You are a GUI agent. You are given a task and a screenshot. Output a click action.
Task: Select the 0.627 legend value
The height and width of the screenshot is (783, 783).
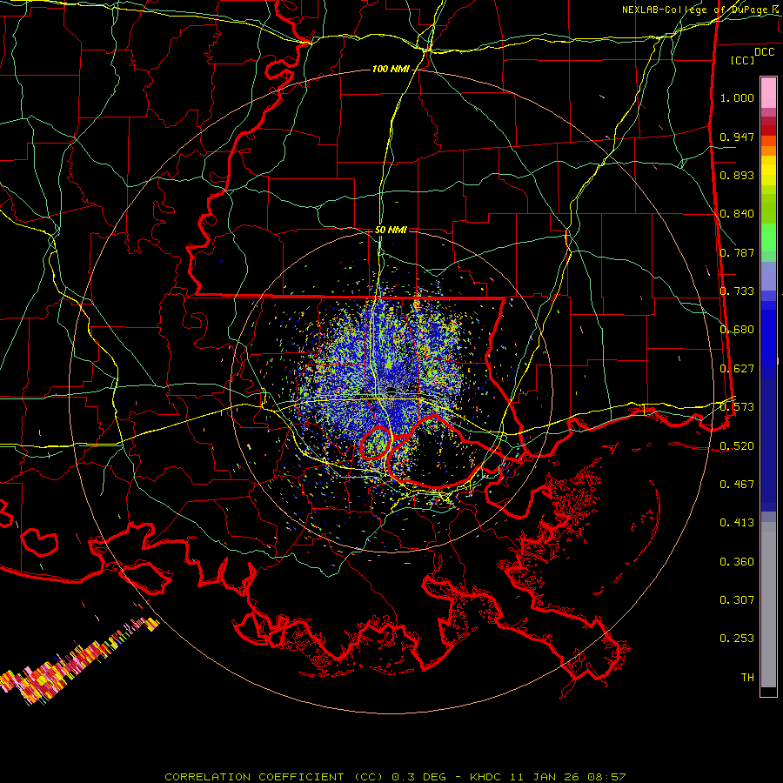click(737, 369)
